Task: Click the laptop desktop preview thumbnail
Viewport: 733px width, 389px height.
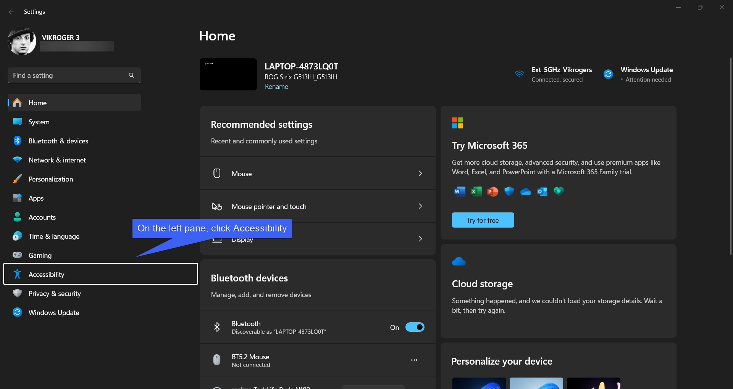Action: pyautogui.click(x=228, y=74)
